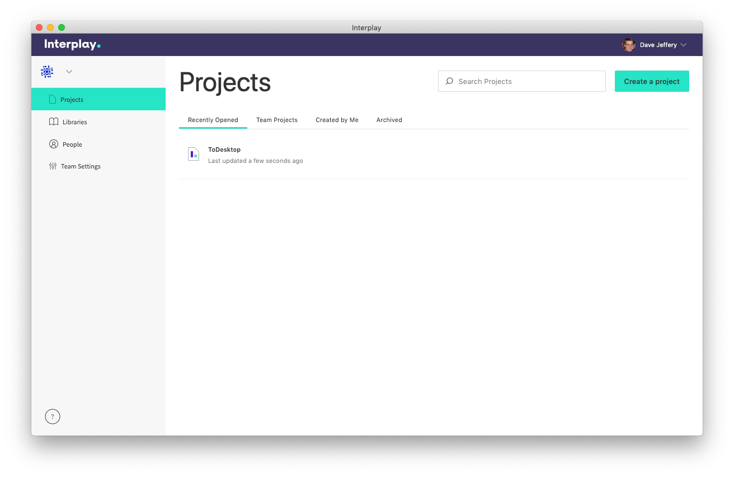Expand the team switcher chevron in sidebar
Viewport: 734px width, 477px height.
(69, 72)
